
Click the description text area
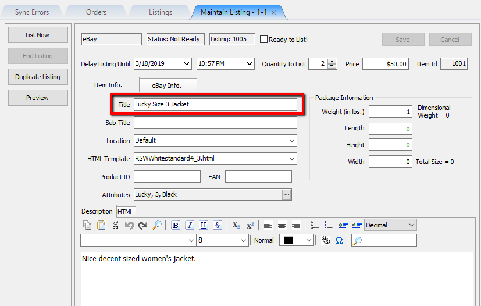click(x=277, y=279)
